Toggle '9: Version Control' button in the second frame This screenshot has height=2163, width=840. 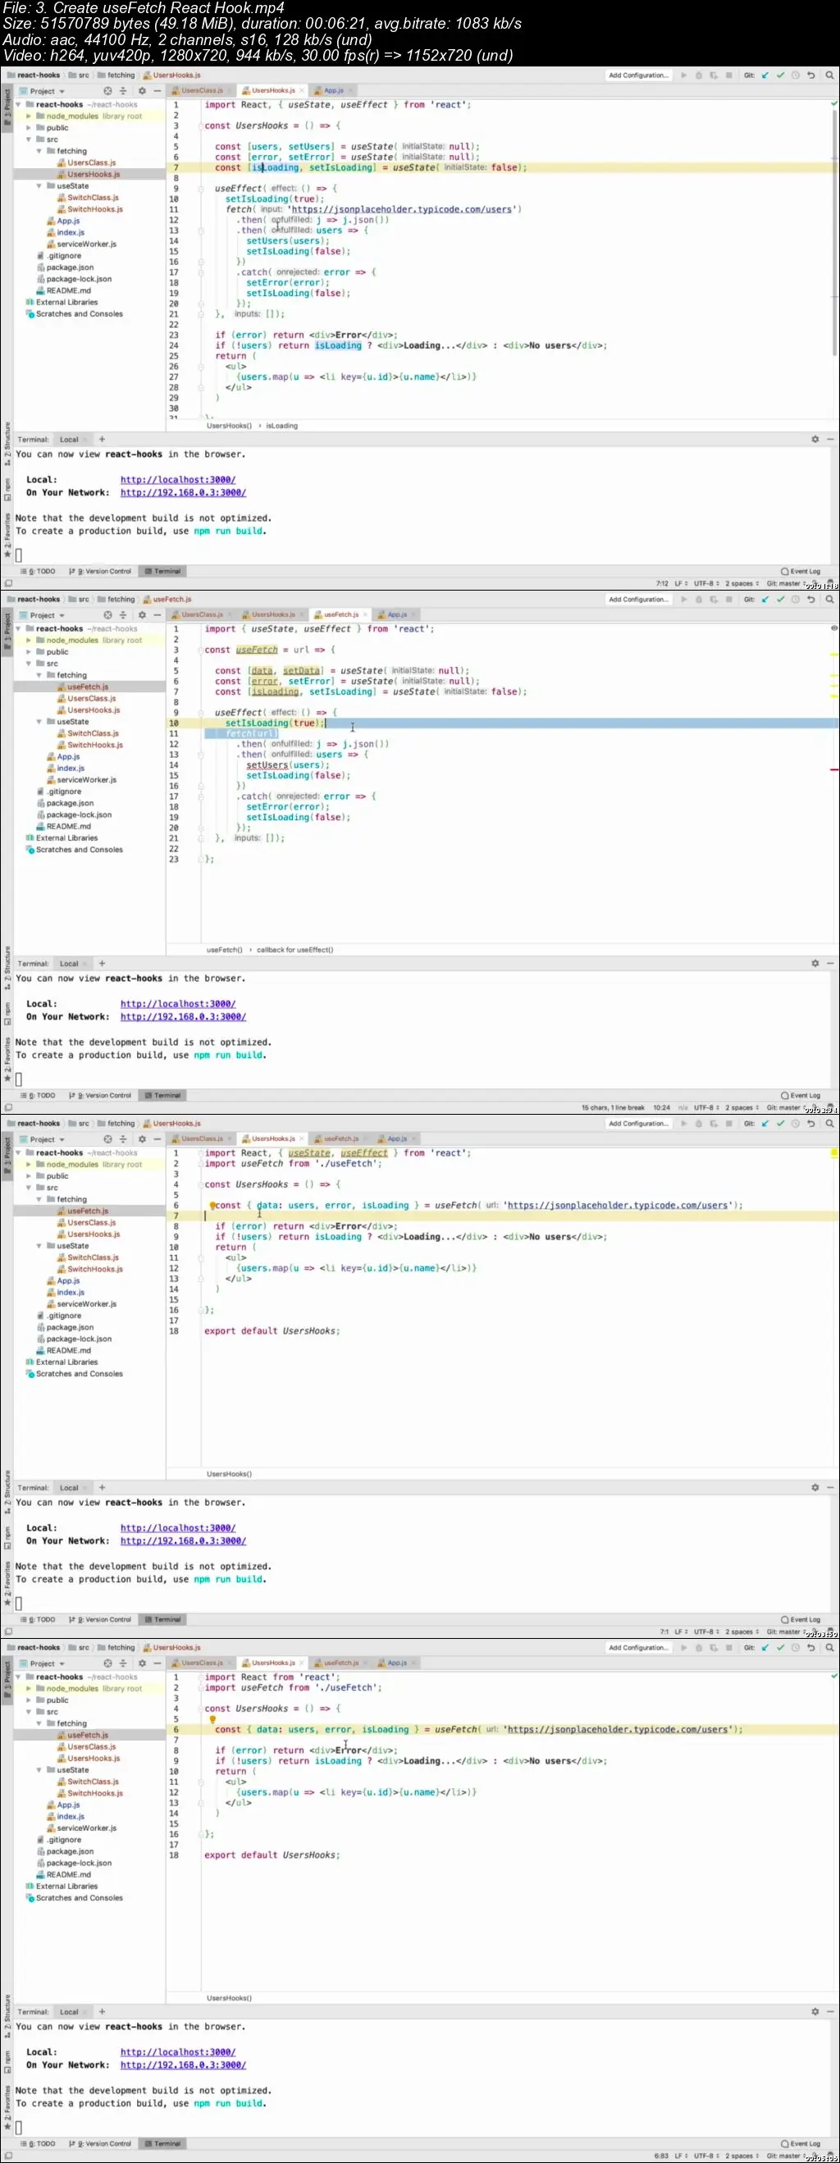click(100, 1095)
